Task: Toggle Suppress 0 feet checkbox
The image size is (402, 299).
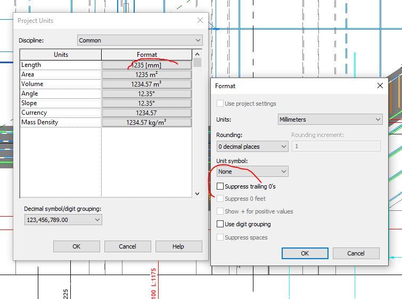Action: 220,199
